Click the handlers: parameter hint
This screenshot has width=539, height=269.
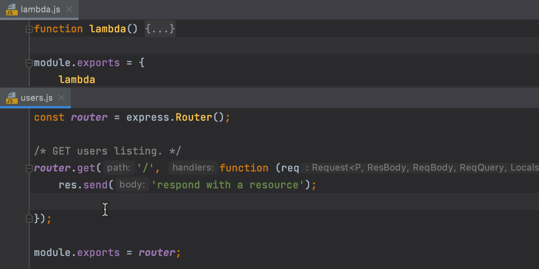[x=193, y=167]
